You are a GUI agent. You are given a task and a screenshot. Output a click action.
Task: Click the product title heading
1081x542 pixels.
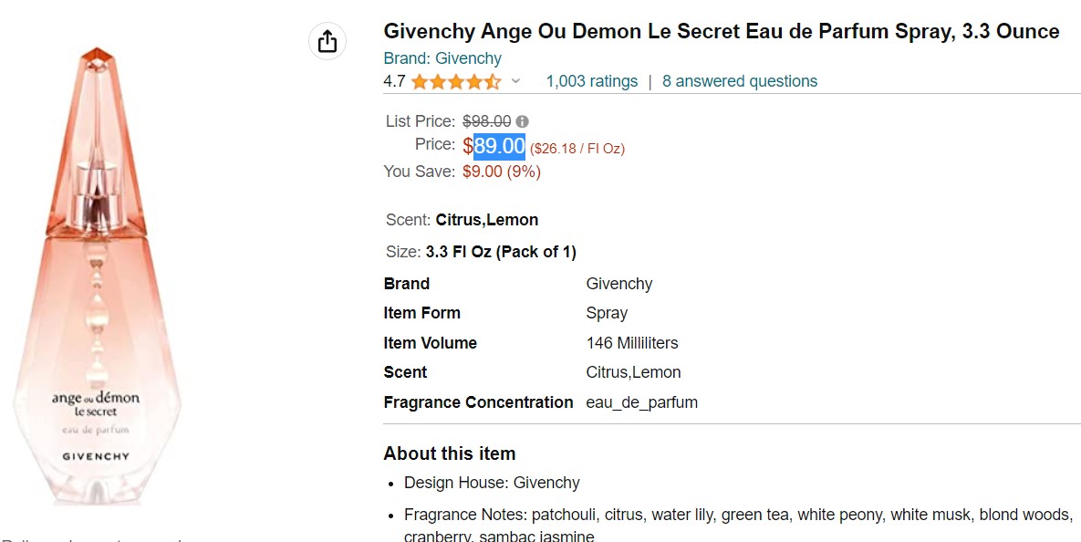coord(721,32)
